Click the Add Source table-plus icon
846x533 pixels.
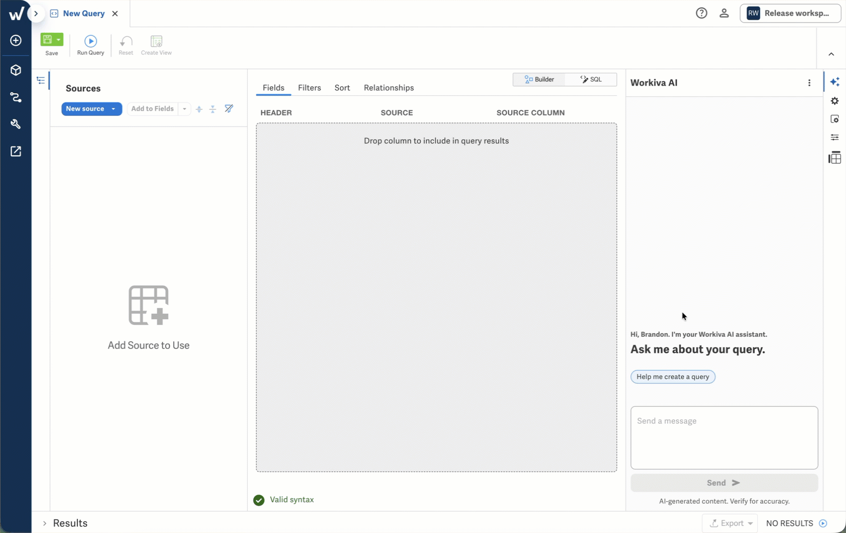pos(149,305)
